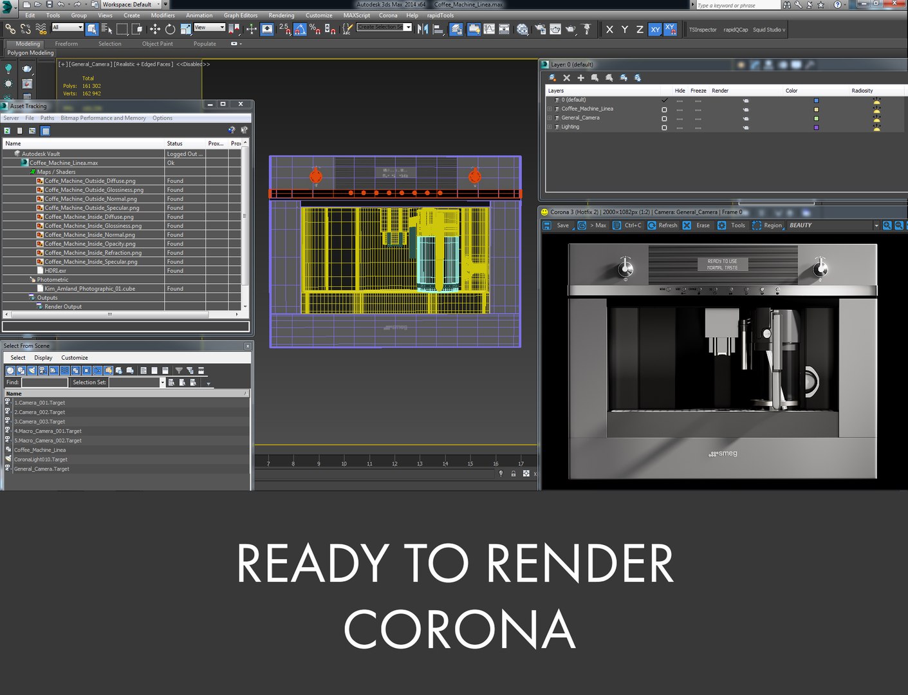Click Delete layer X icon in Layer window
Screen dimensions: 908x695
coord(566,78)
